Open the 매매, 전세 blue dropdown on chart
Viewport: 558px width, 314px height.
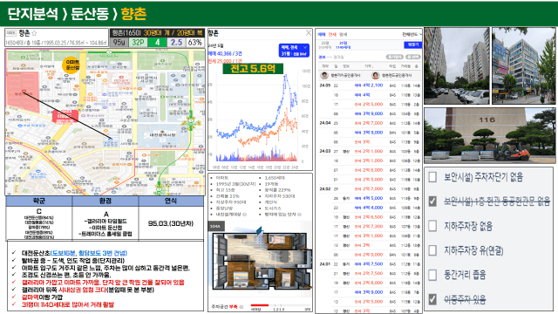coord(294,51)
